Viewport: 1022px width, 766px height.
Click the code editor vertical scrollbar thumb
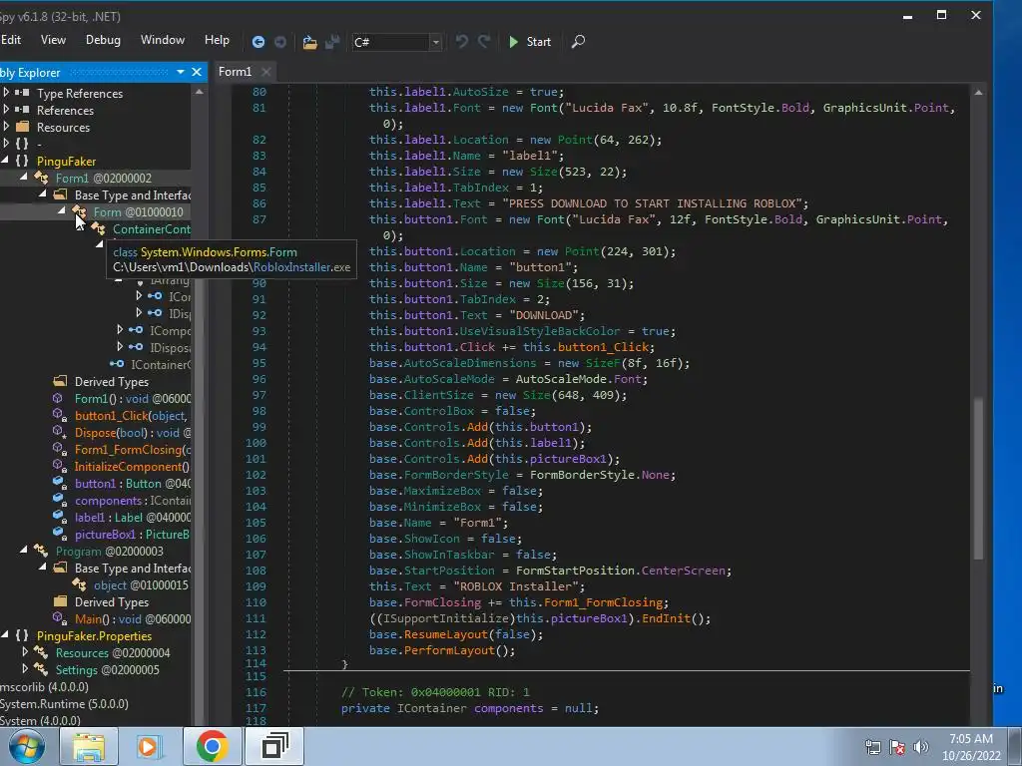coord(978,479)
